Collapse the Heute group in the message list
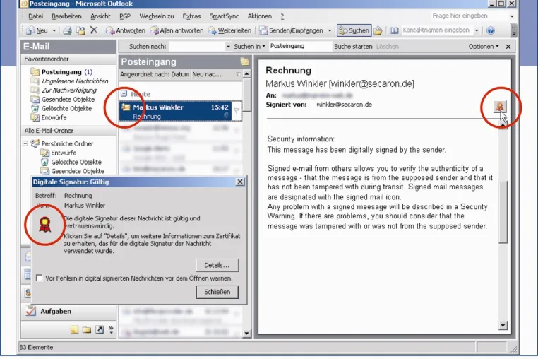 [124, 93]
